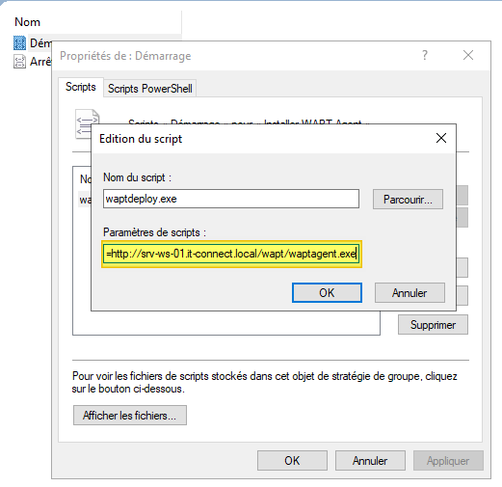Cancel the script edit with Annuler
502x487 pixels.
(x=410, y=293)
